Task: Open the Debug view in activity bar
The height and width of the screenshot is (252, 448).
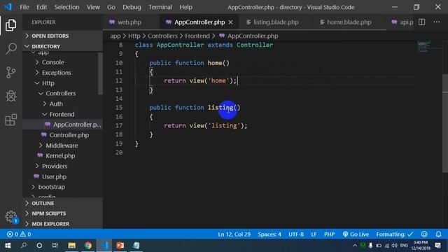Action: pos(11,96)
